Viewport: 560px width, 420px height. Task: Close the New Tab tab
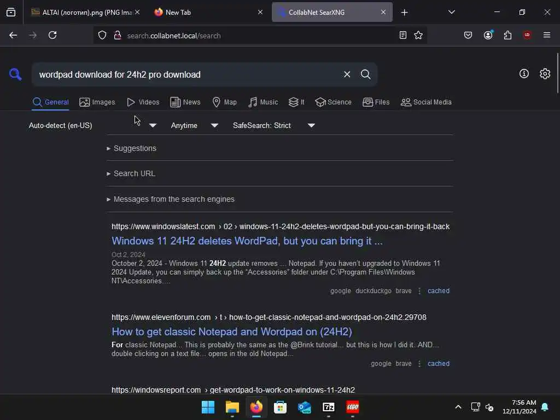tap(260, 12)
